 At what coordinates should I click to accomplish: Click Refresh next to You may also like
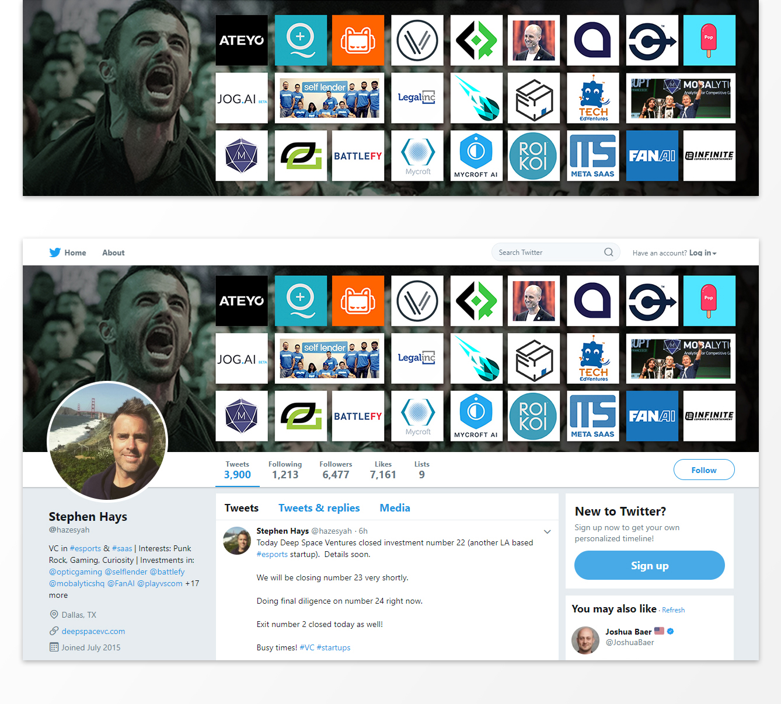(673, 610)
